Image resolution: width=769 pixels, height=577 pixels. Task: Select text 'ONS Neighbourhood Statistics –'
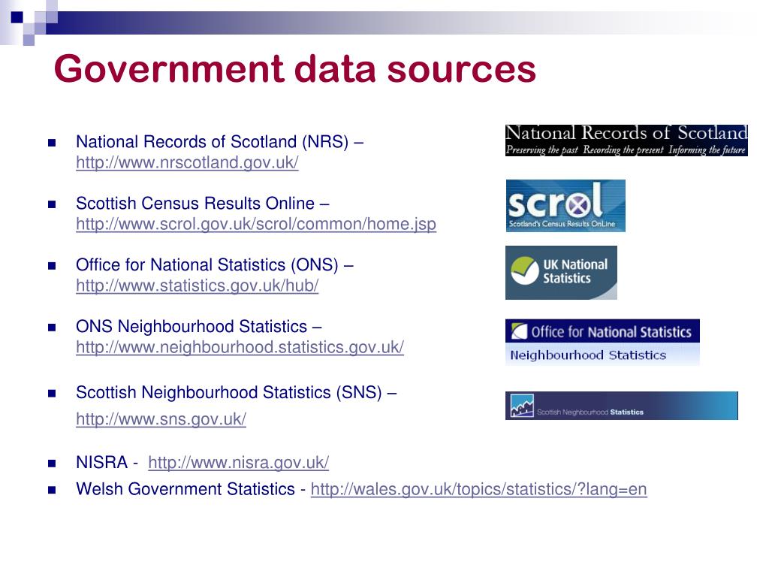(199, 326)
